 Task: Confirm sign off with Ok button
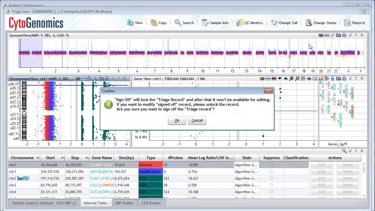(177, 120)
